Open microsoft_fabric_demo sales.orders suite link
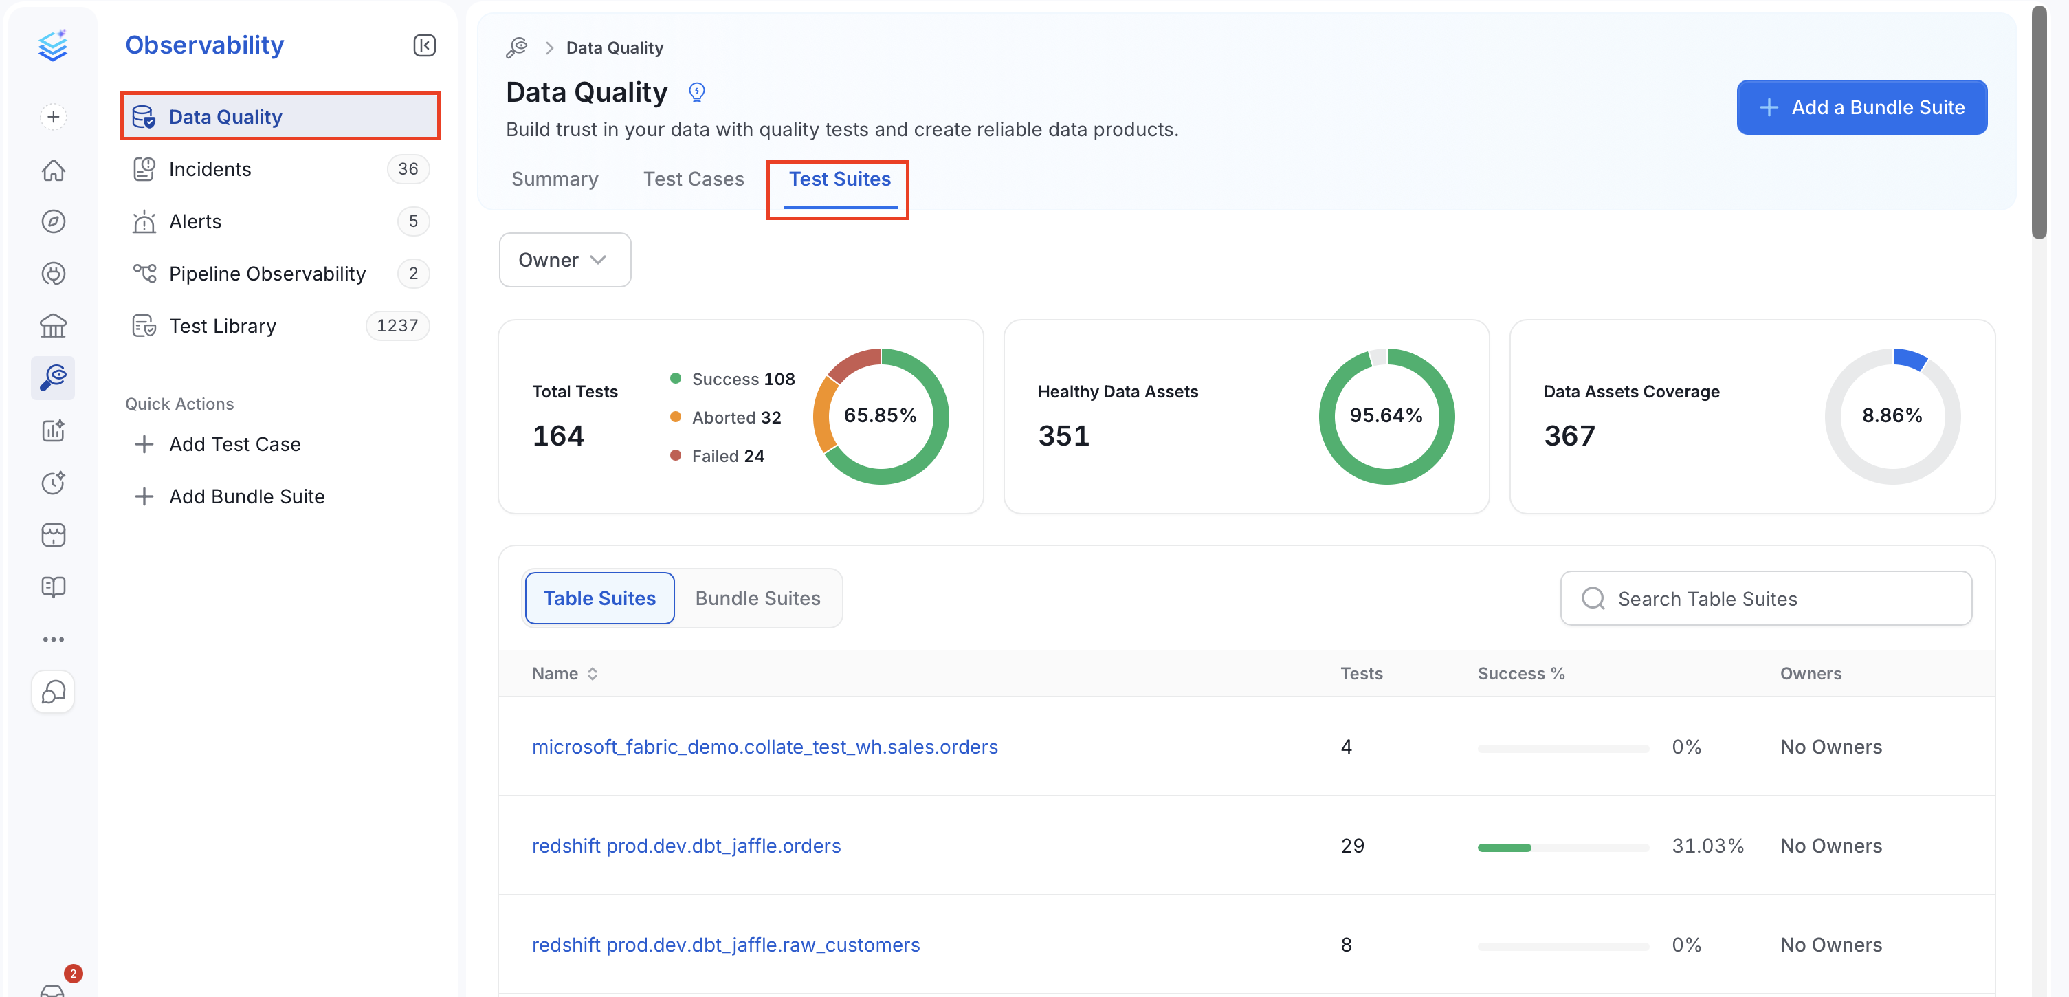 coord(764,747)
